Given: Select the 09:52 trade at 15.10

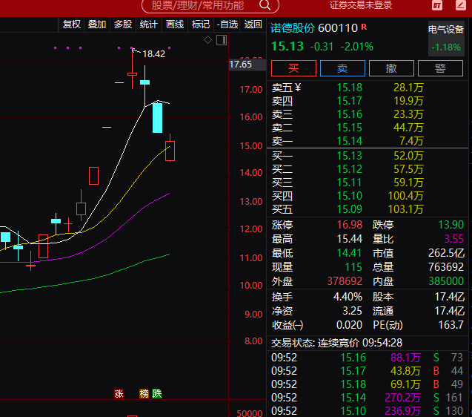Looking at the screenshot, I should pos(367,410).
